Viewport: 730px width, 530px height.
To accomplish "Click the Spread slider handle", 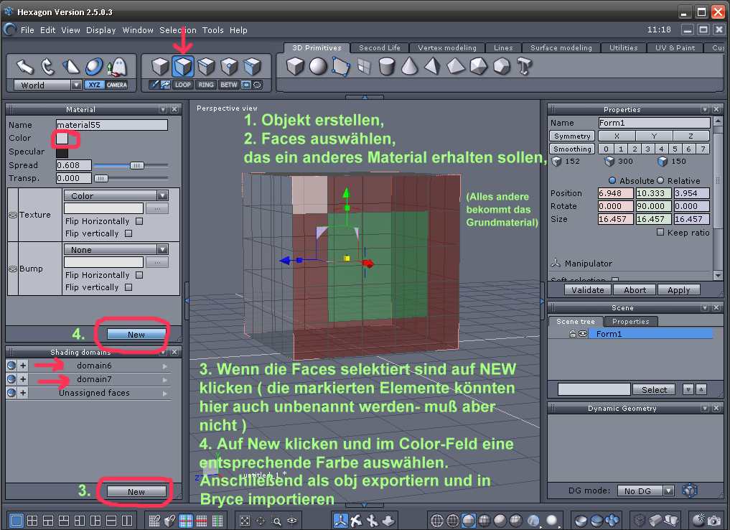I will coord(136,165).
